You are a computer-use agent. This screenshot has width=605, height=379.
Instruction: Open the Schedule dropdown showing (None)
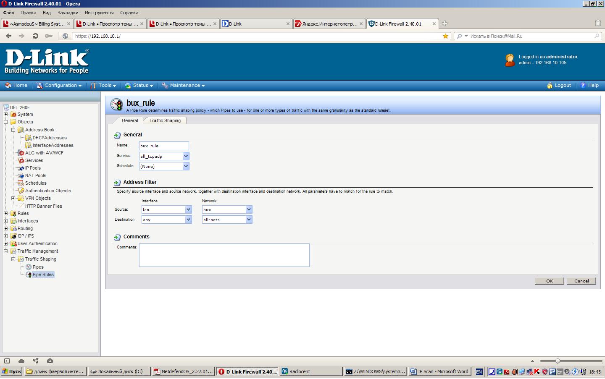pyautogui.click(x=164, y=166)
